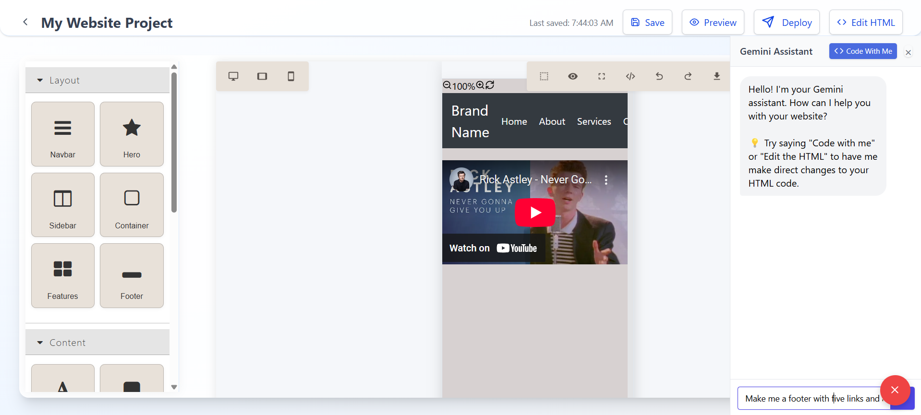Select the Footer block

pos(132,275)
